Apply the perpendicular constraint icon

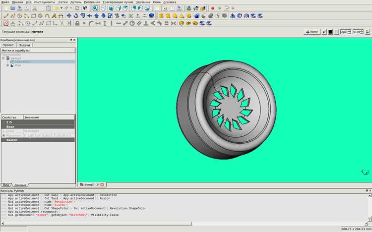(146, 23)
